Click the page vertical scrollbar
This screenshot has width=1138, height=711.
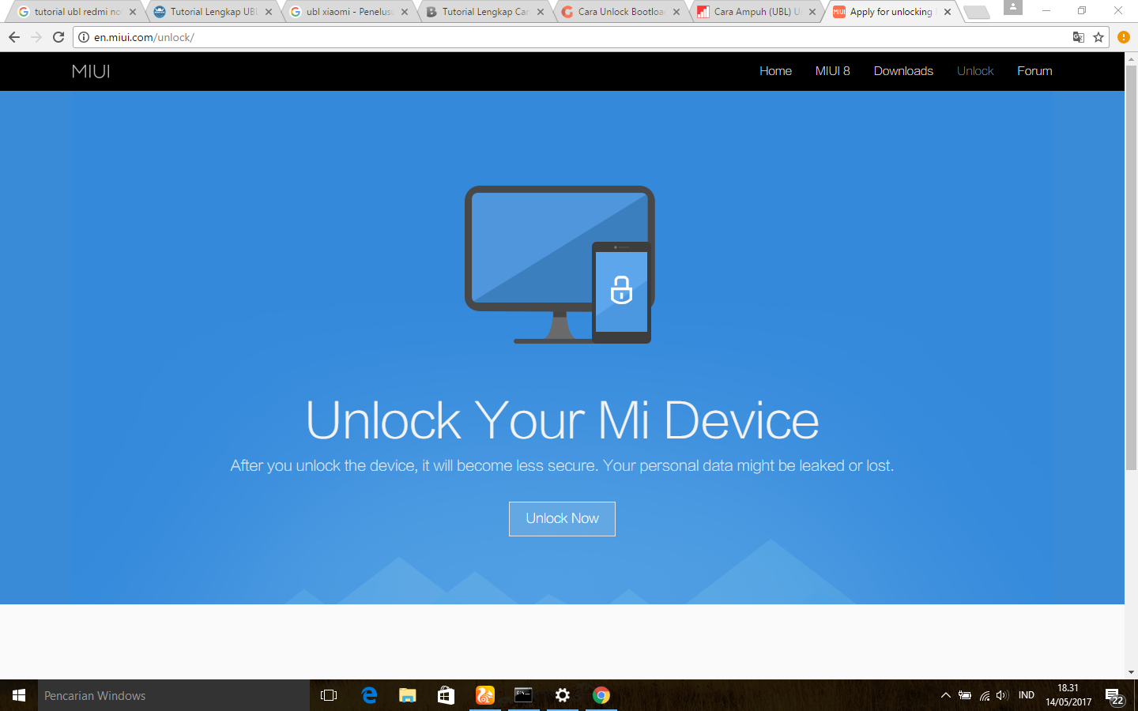(1131, 269)
